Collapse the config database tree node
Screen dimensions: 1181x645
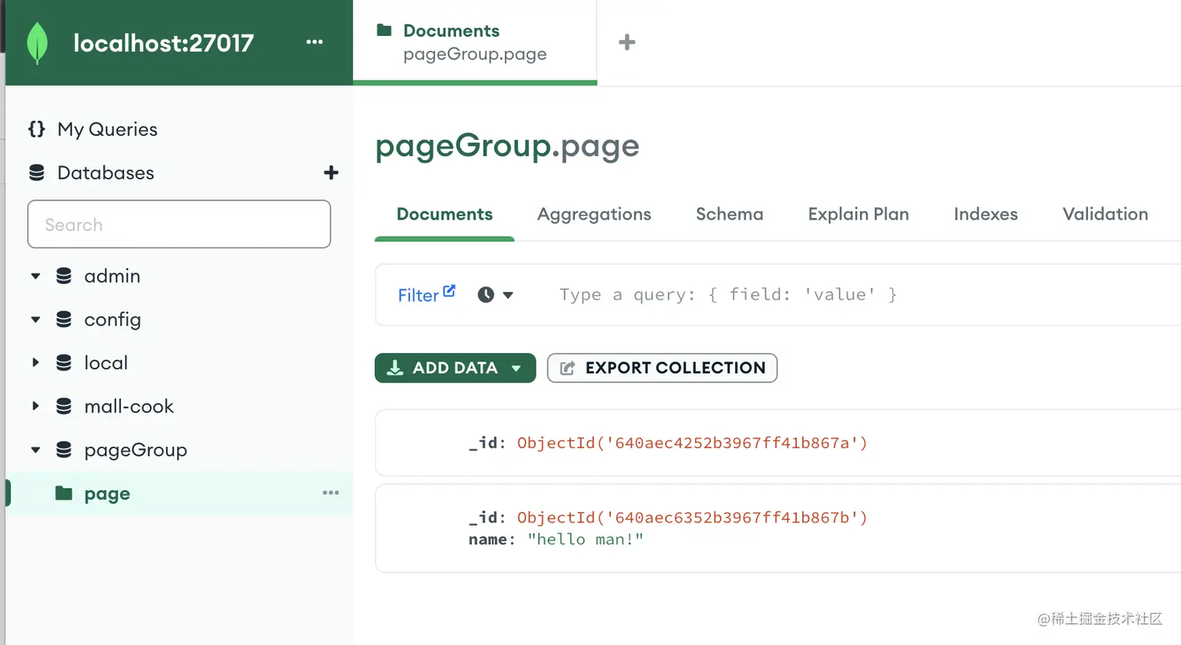point(36,319)
